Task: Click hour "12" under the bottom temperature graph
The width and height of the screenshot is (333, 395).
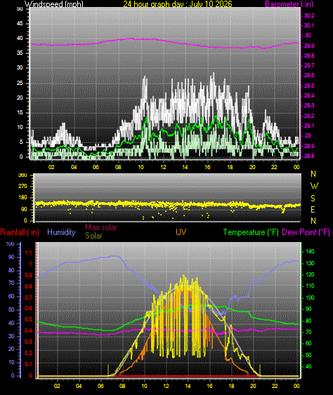Action: 166,386
